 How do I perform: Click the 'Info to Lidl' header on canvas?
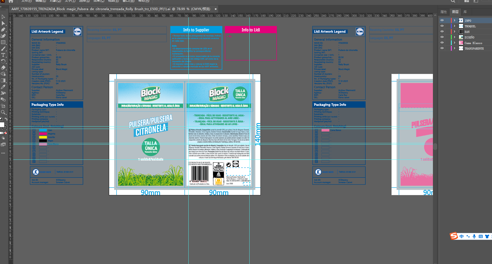[x=251, y=30]
